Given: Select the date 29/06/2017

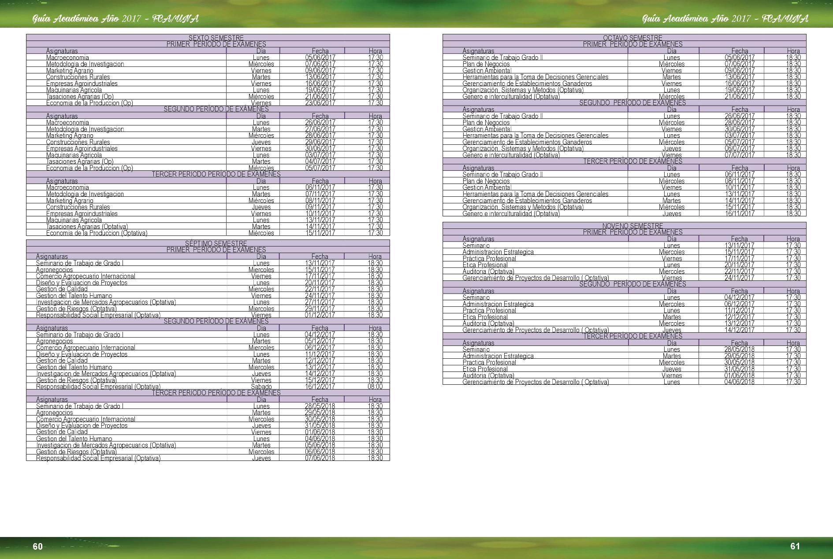Looking at the screenshot, I should pyautogui.click(x=320, y=142).
